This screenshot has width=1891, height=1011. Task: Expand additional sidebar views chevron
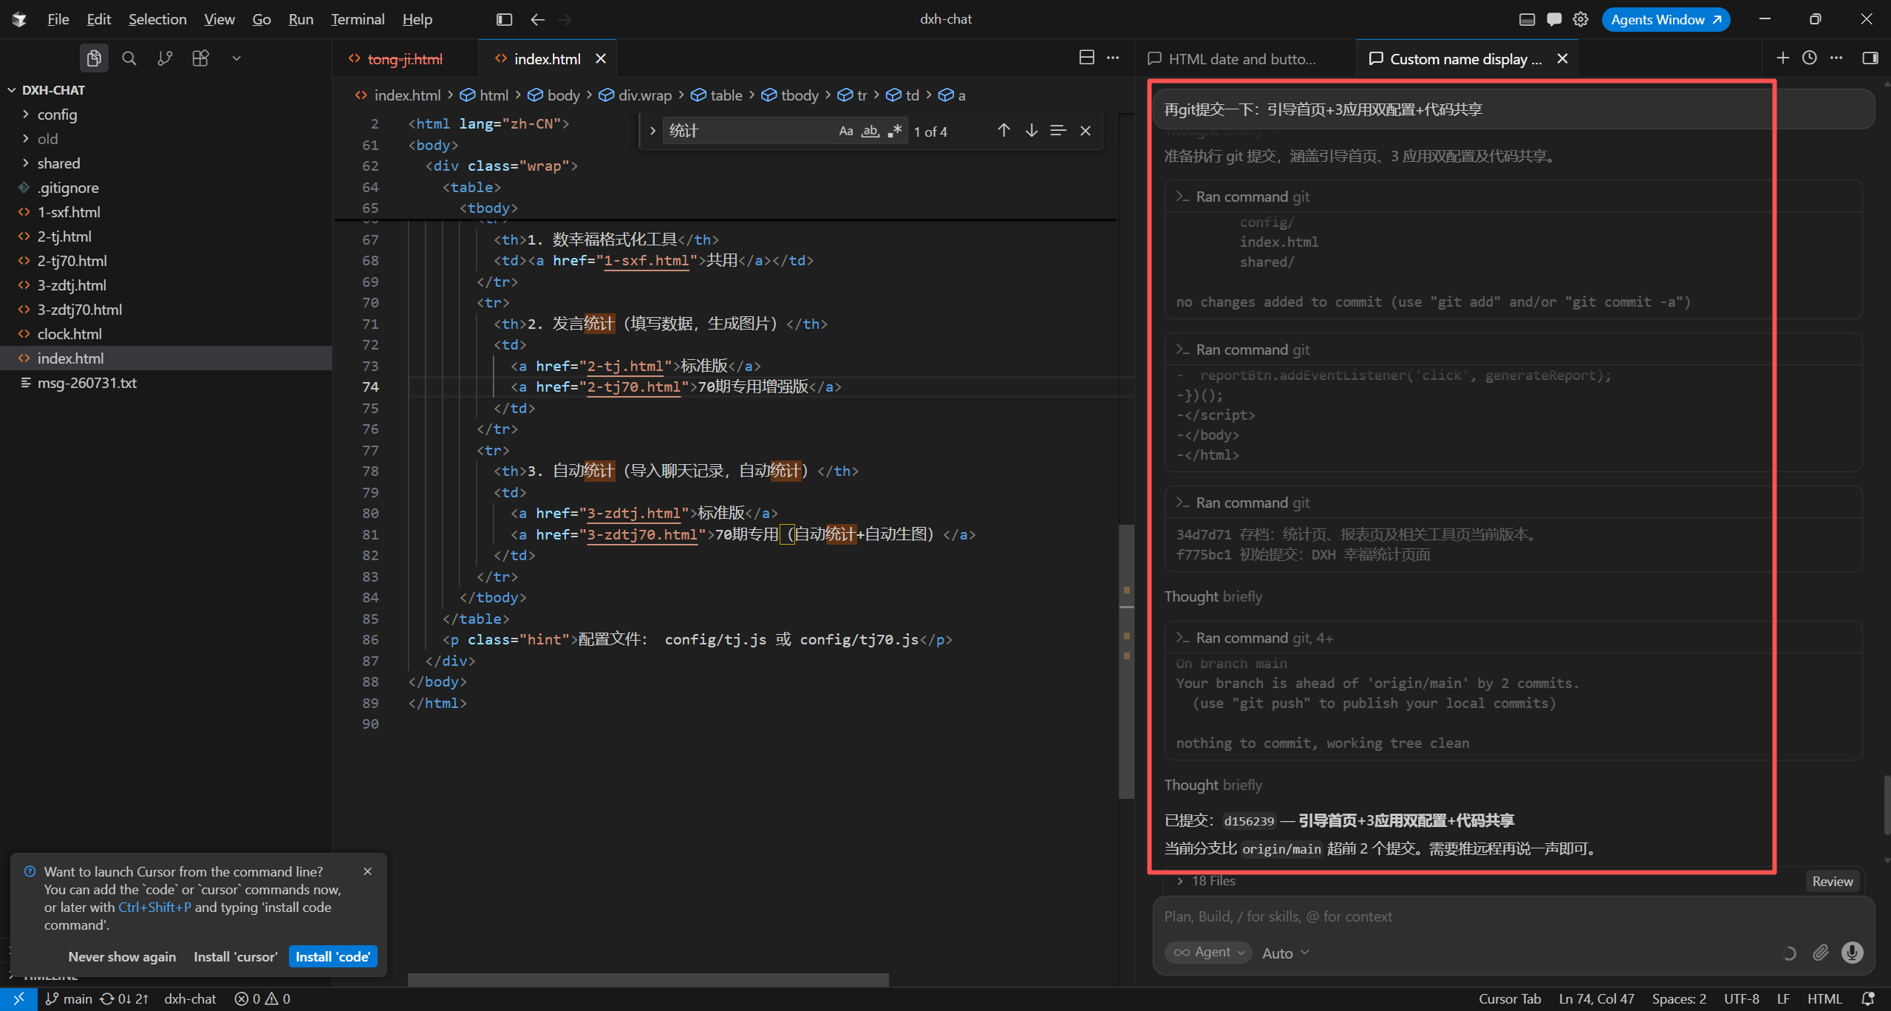[236, 58]
